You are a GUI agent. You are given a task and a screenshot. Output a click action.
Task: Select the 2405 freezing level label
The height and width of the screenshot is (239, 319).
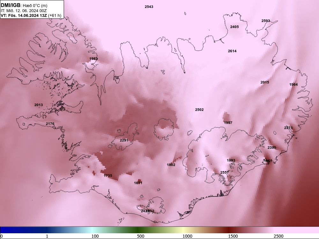coord(234,27)
